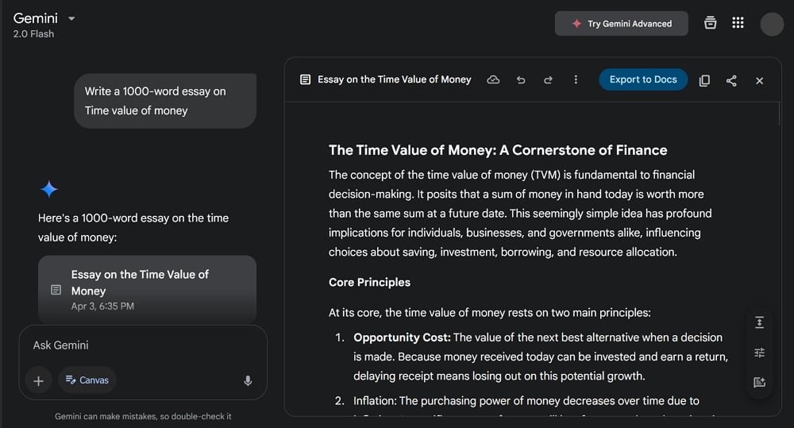
Task: Open the plus upload menu
Action: click(x=38, y=380)
